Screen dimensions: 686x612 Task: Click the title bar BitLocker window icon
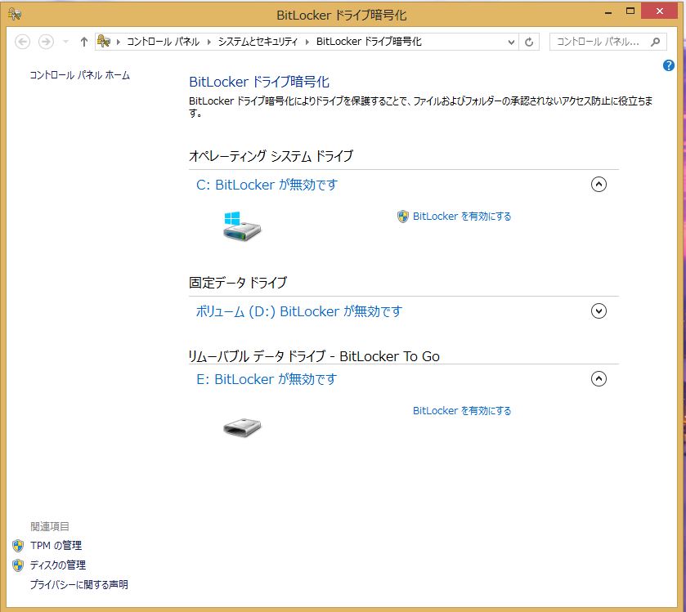click(15, 14)
